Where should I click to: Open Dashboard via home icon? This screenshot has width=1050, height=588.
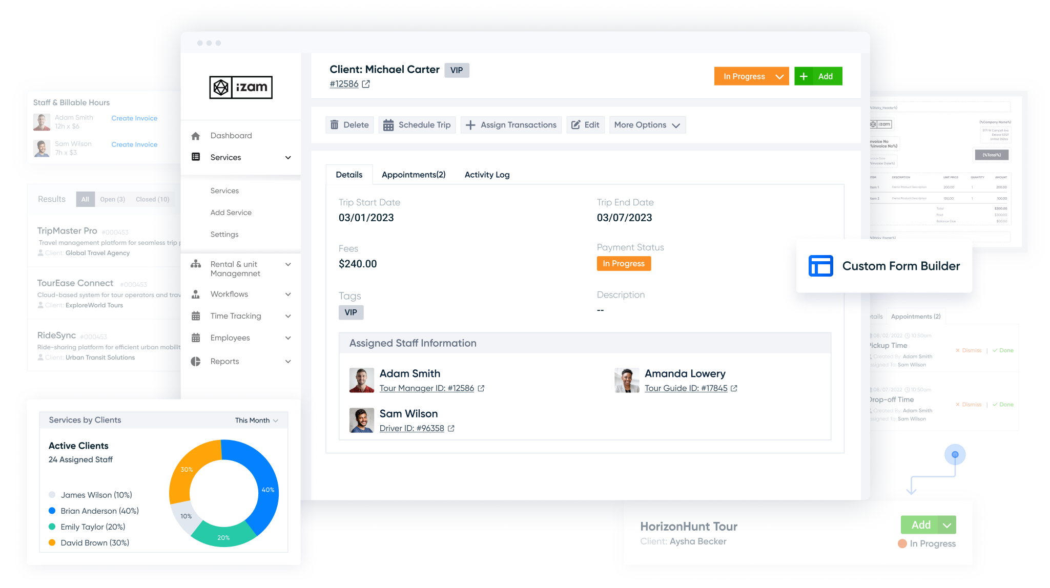[195, 136]
